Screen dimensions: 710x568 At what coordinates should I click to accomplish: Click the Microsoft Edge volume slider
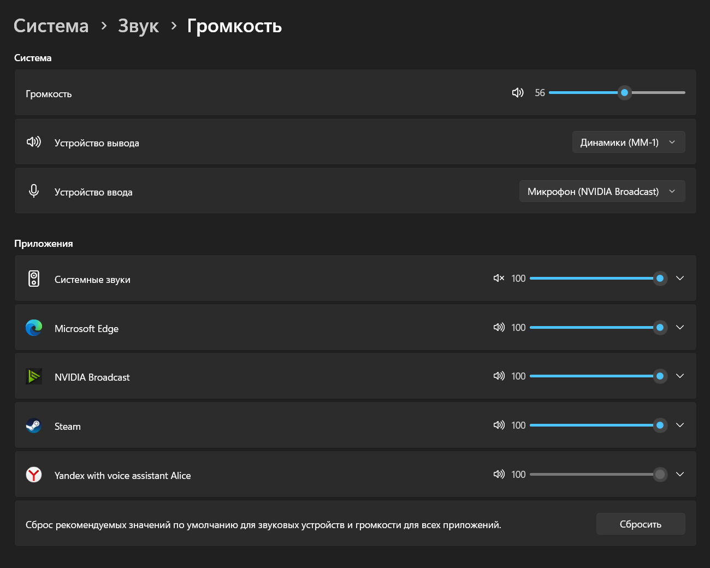599,327
